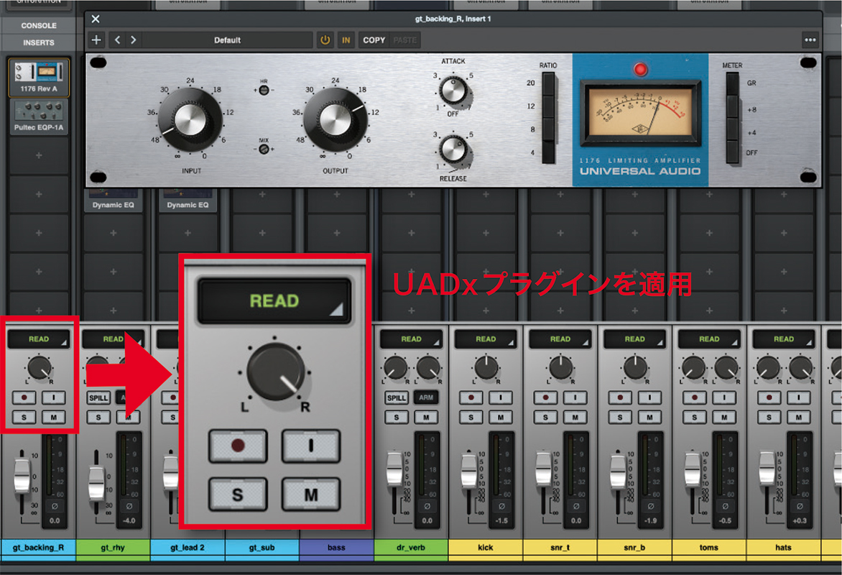The image size is (842, 575).
Task: Open the 1176 Rev A insert slot
Action: [x=39, y=78]
